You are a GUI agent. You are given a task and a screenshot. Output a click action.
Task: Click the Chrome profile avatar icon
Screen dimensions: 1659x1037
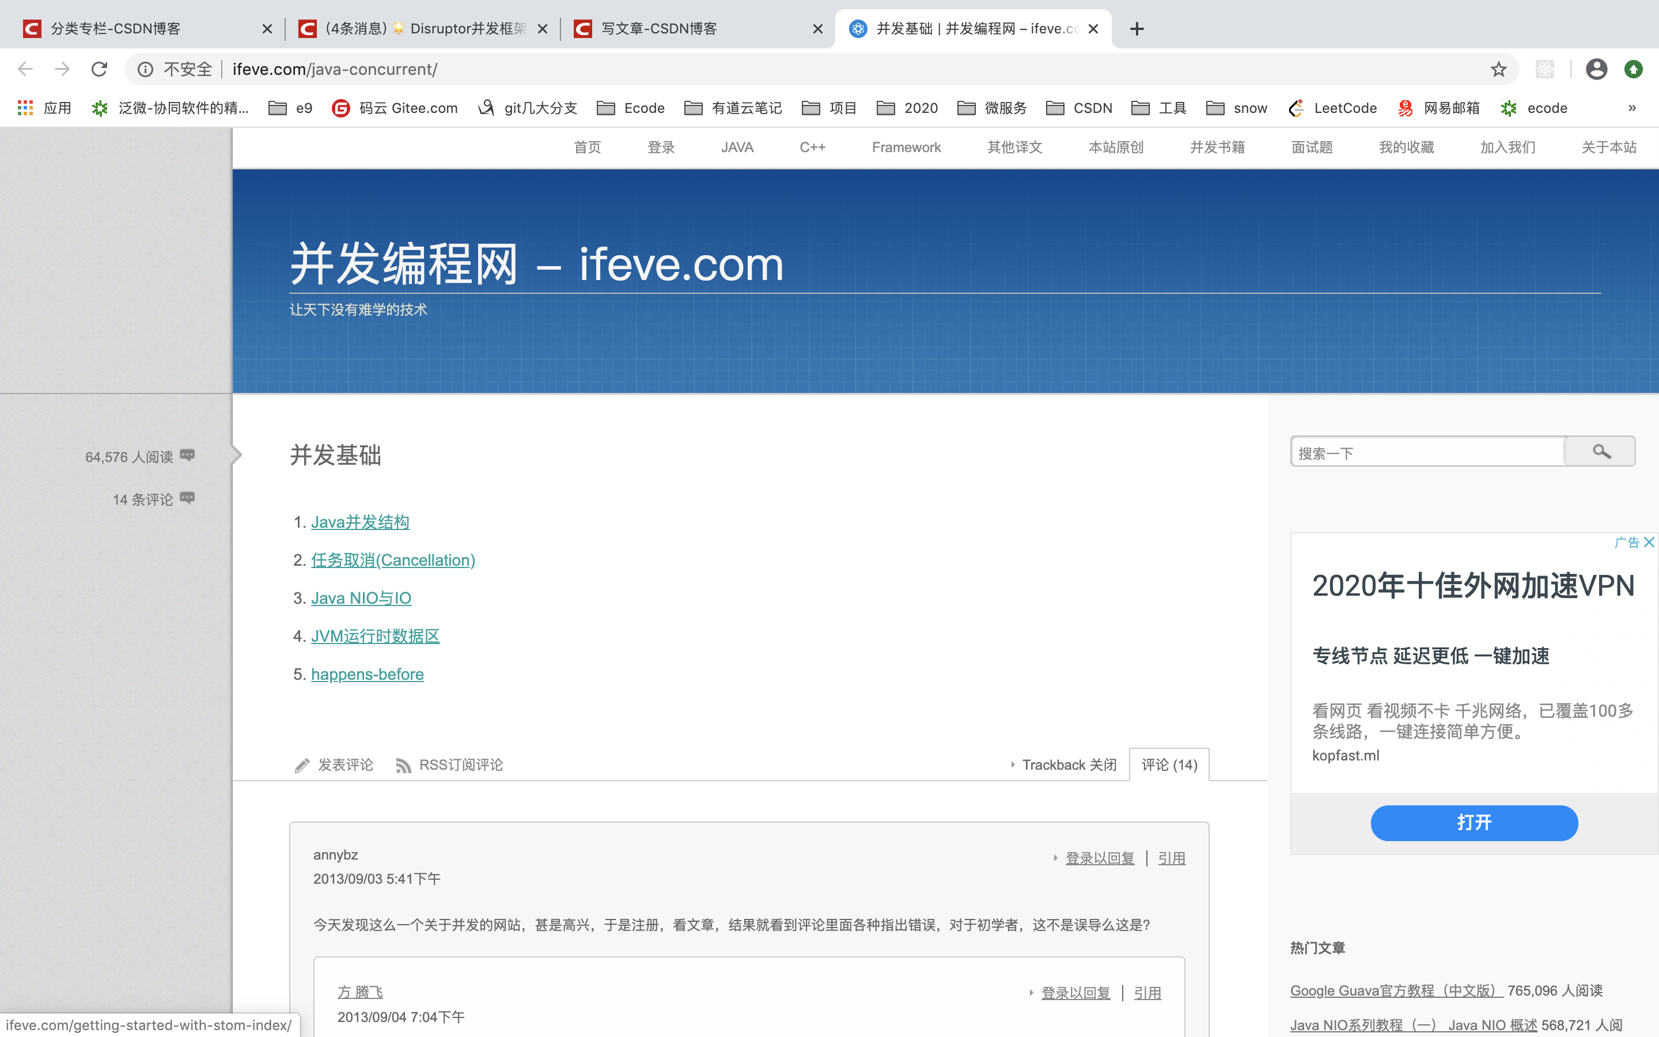click(x=1597, y=69)
